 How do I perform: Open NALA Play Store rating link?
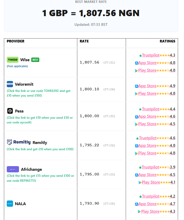tap(150, 211)
